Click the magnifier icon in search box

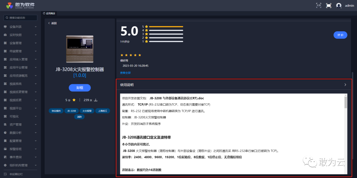click(7, 18)
